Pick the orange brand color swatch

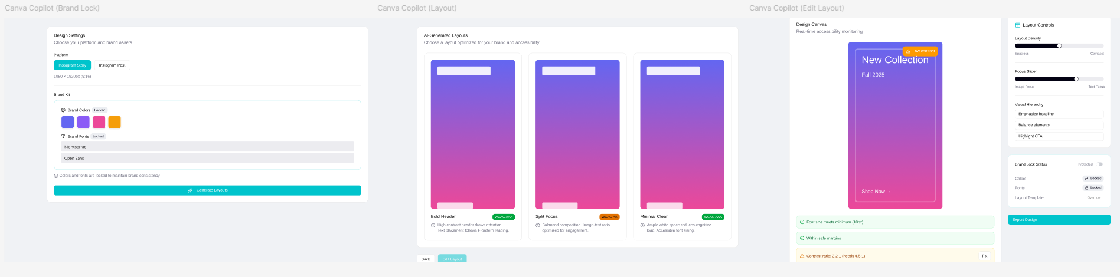[115, 122]
